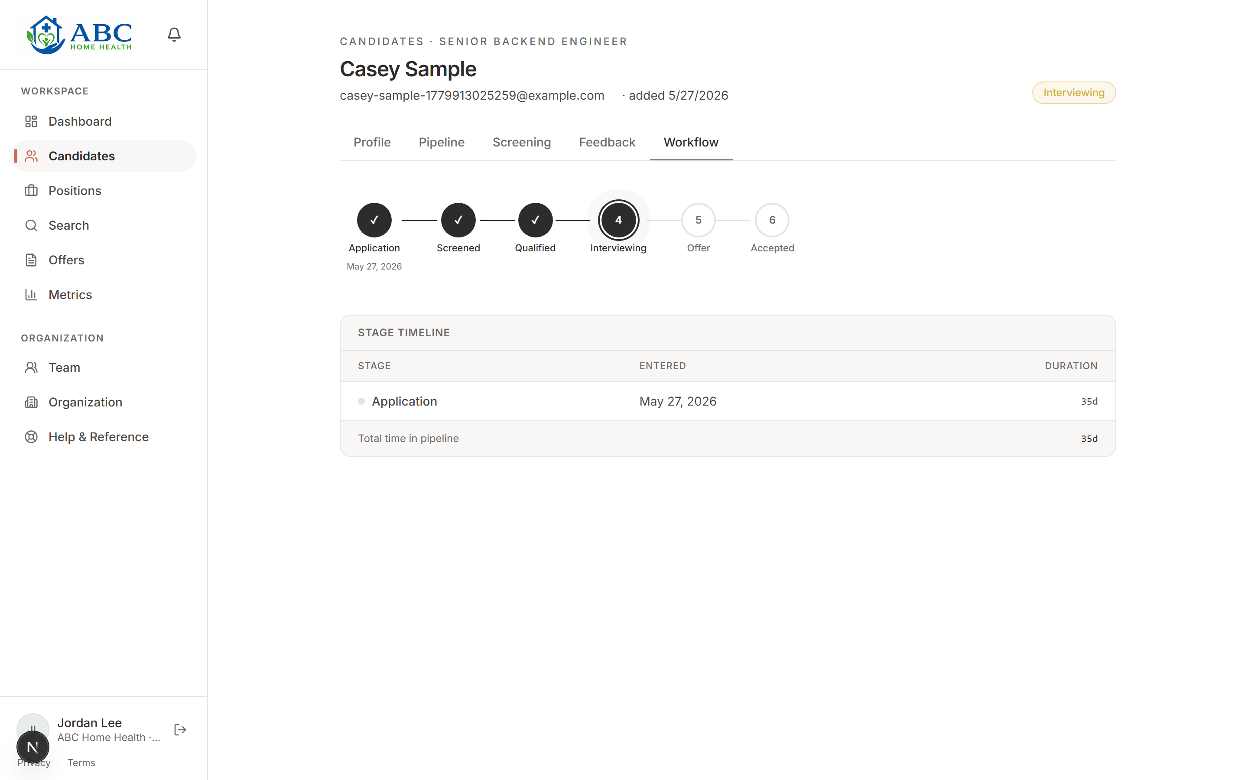Click the Organization building icon
The height and width of the screenshot is (780, 1248).
[31, 402]
